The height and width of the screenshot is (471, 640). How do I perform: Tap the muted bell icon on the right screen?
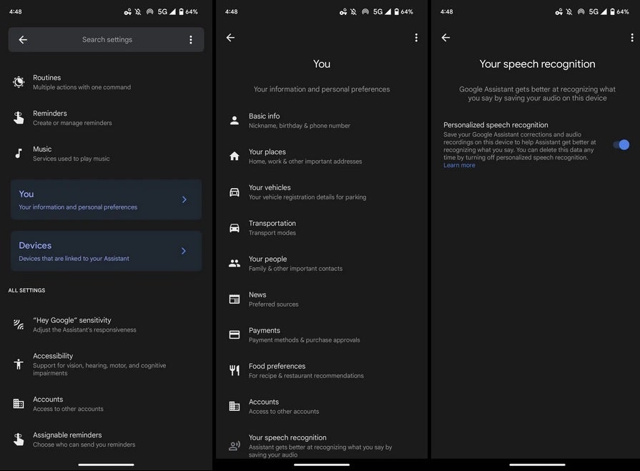point(568,12)
